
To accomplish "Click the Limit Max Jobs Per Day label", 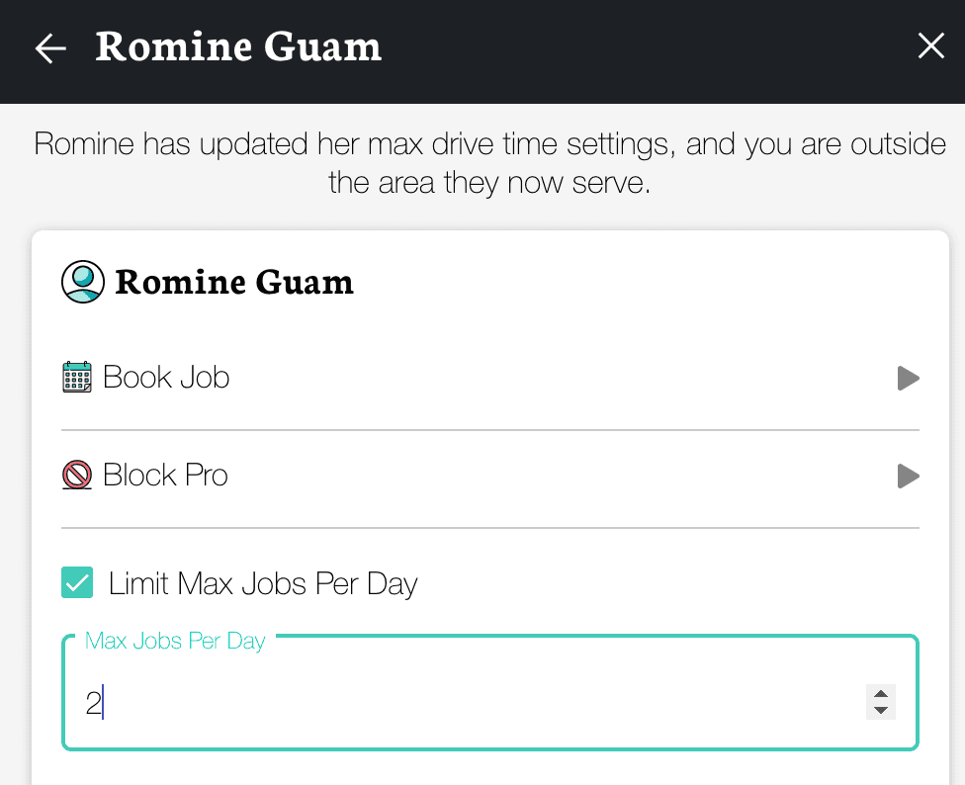I will click(263, 584).
